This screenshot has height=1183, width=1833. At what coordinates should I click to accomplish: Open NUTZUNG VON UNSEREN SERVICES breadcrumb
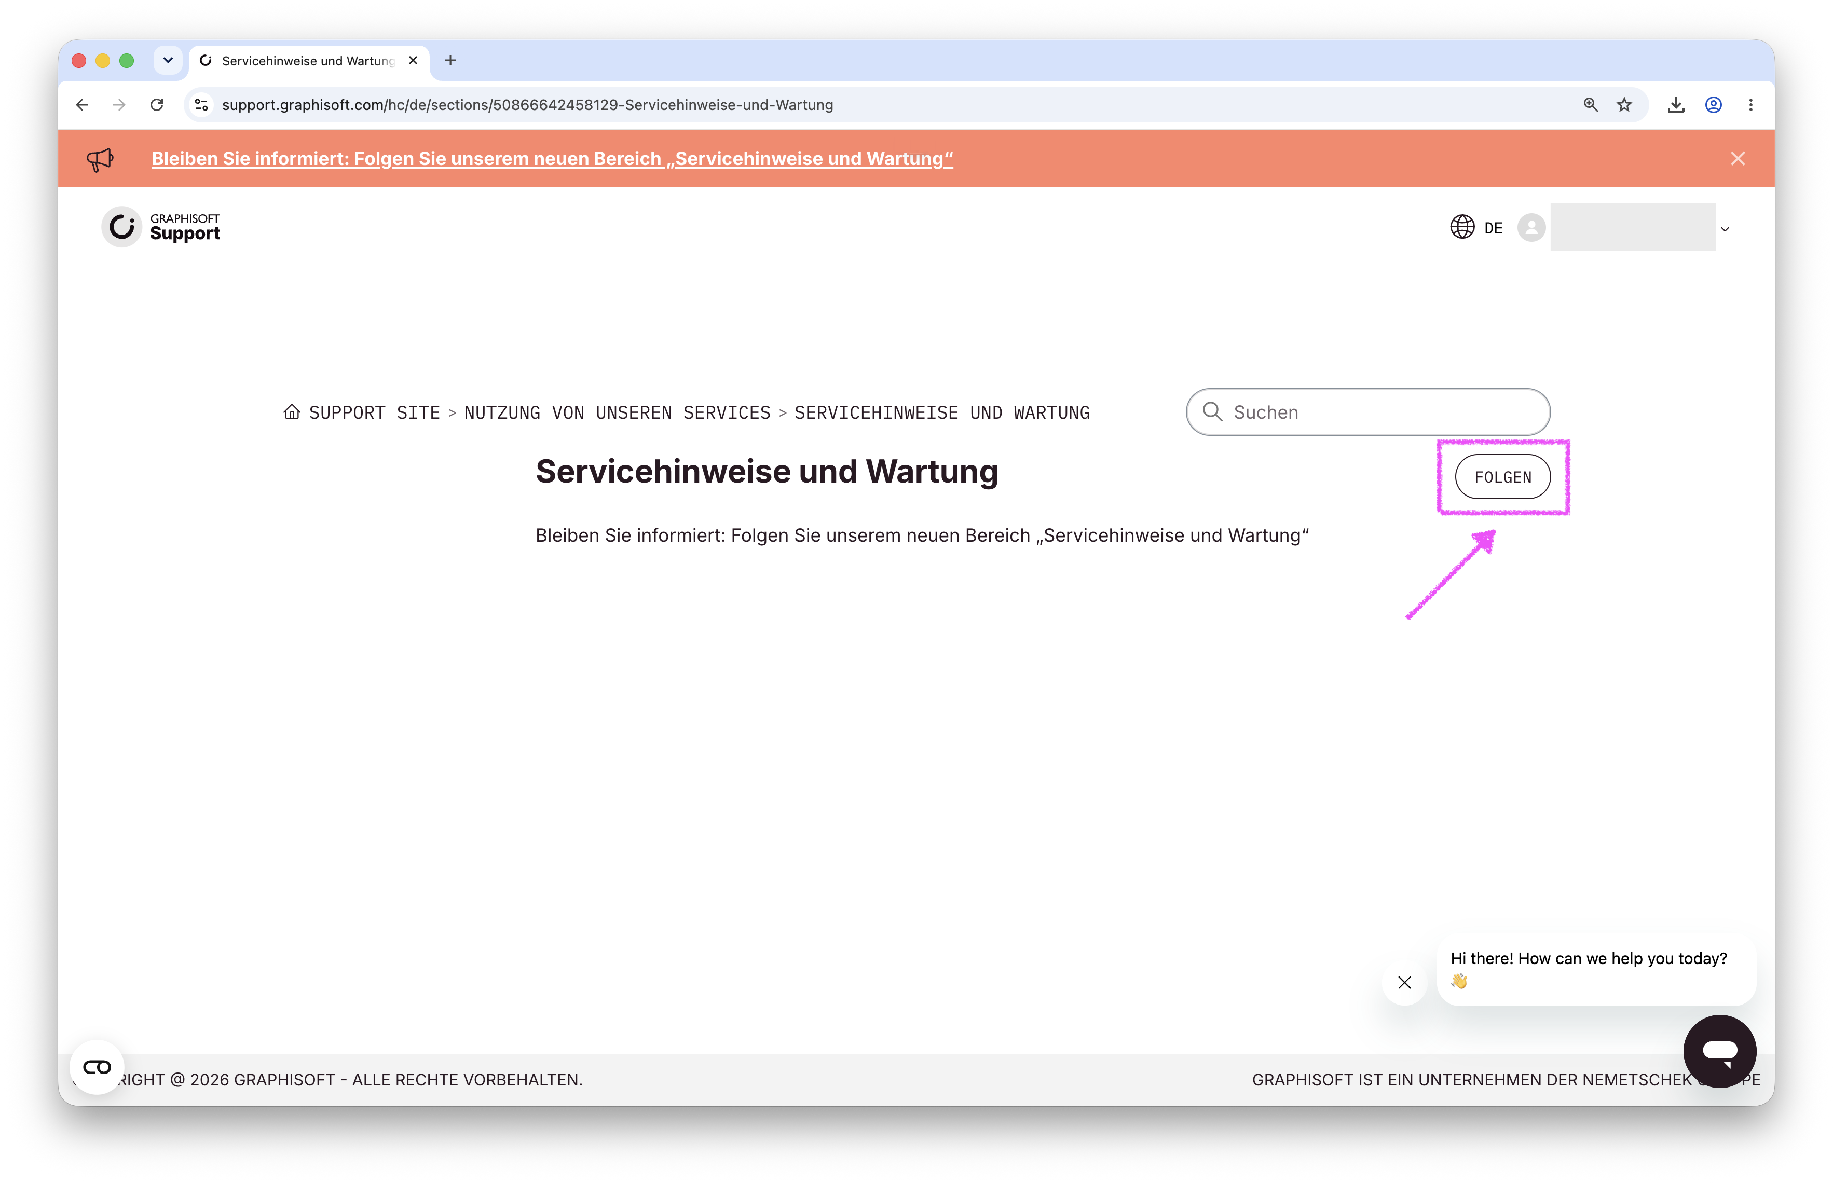point(617,412)
